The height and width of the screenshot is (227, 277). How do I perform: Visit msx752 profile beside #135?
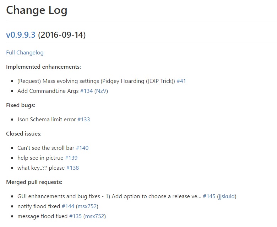[95, 216]
